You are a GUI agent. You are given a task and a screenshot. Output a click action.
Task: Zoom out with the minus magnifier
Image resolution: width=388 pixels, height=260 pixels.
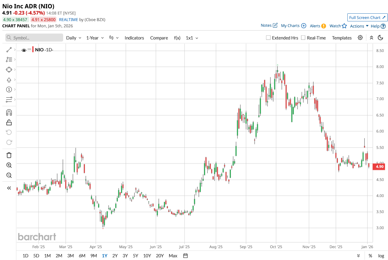click(x=9, y=175)
